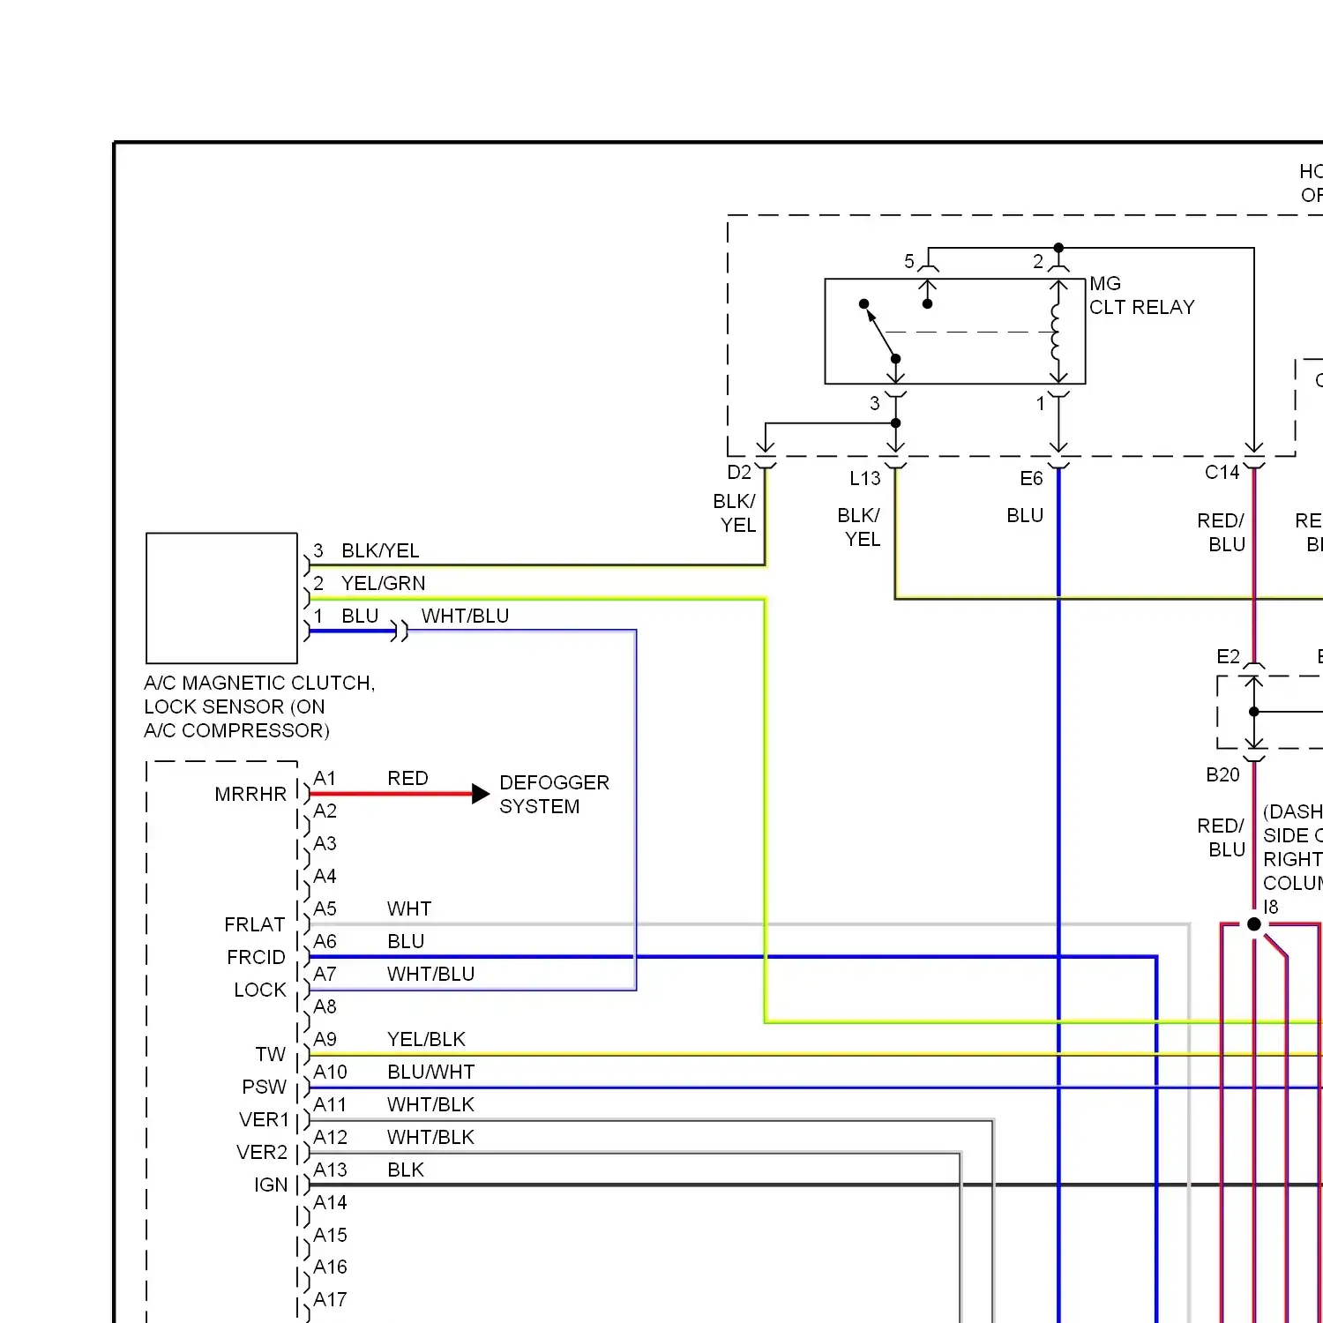This screenshot has height=1323, width=1323.
Task: Select the FRCID terminal label
Action: (x=256, y=957)
